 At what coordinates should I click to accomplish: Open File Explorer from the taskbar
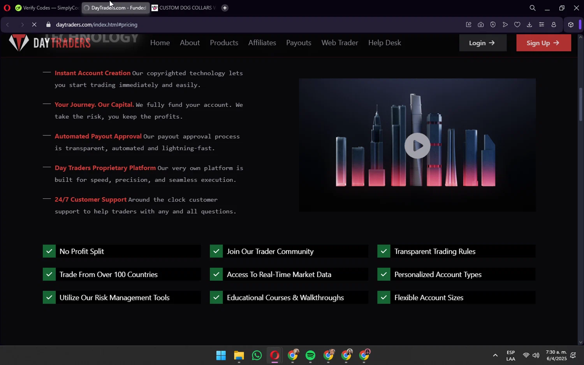239,355
